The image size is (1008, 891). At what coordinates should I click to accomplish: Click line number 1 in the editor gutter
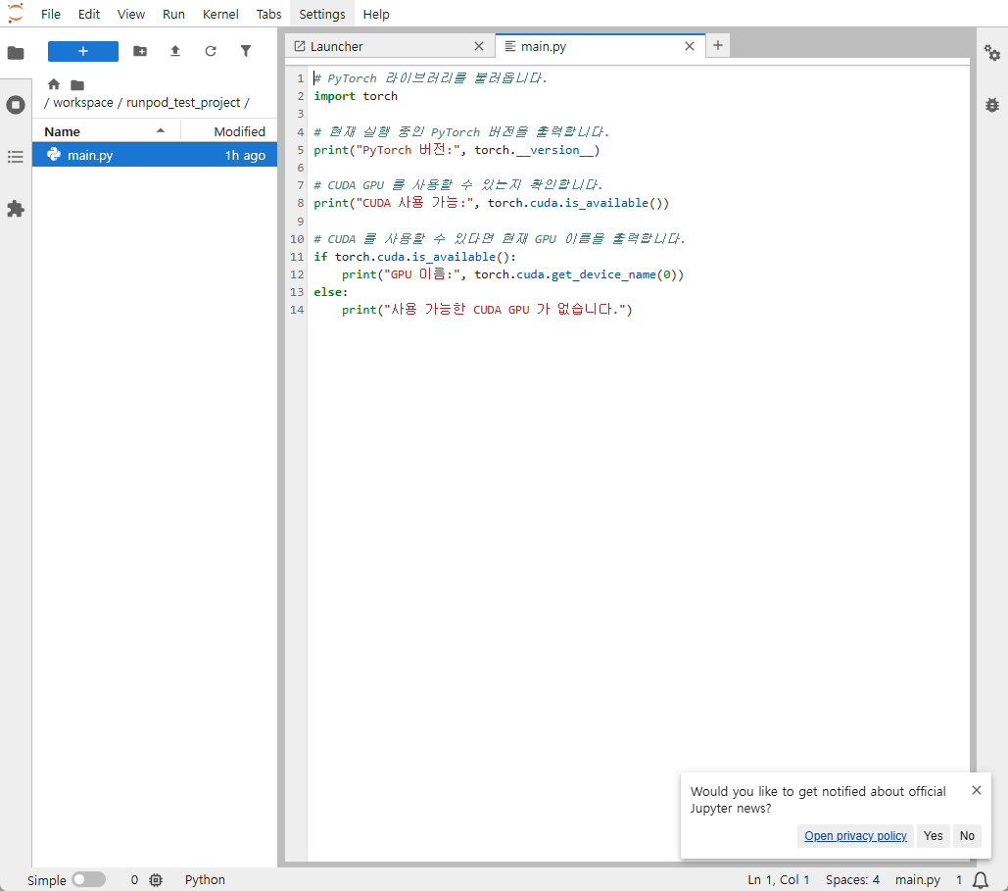pyautogui.click(x=300, y=78)
